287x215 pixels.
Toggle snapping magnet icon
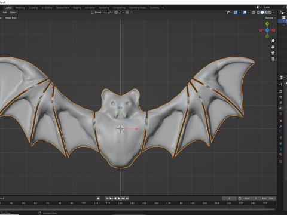[x=116, y=13]
